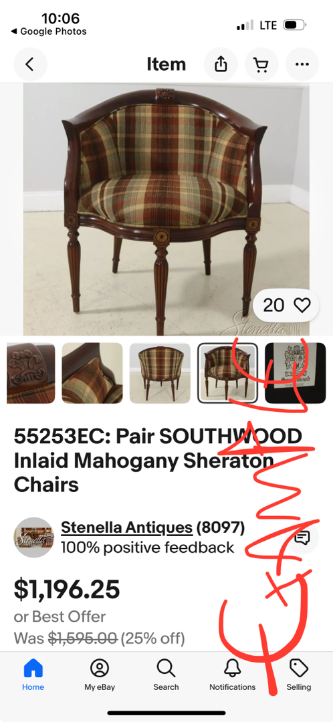
Task: Tap the main chair photo
Action: coord(166,209)
